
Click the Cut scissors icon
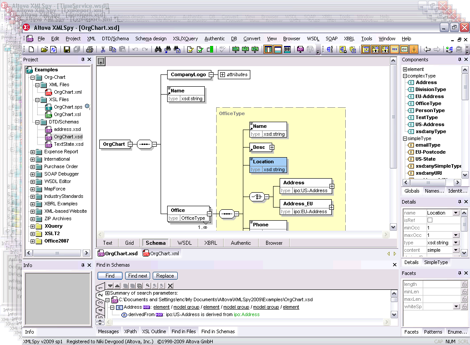click(103, 49)
